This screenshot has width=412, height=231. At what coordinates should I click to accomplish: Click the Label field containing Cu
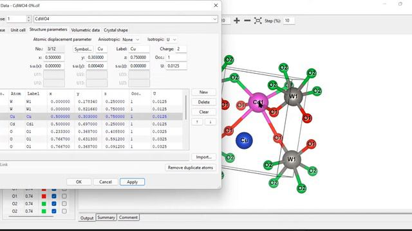(139, 49)
